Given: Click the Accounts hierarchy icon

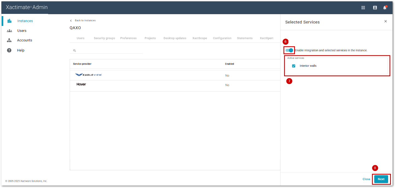Looking at the screenshot, I should point(9,40).
